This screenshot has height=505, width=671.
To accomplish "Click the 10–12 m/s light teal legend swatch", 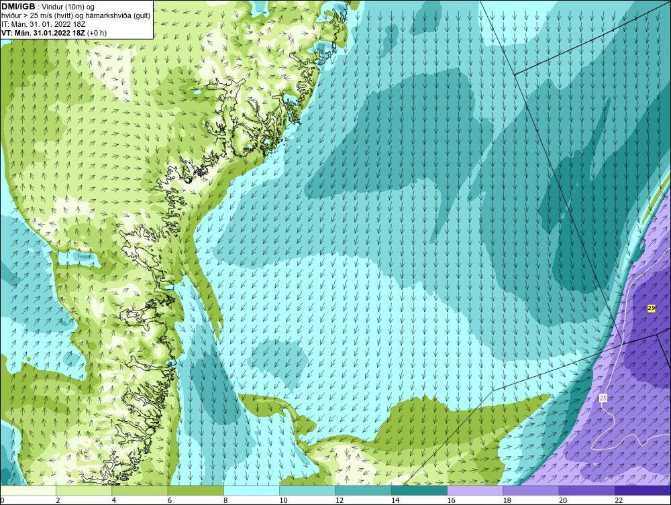I will pos(307,490).
